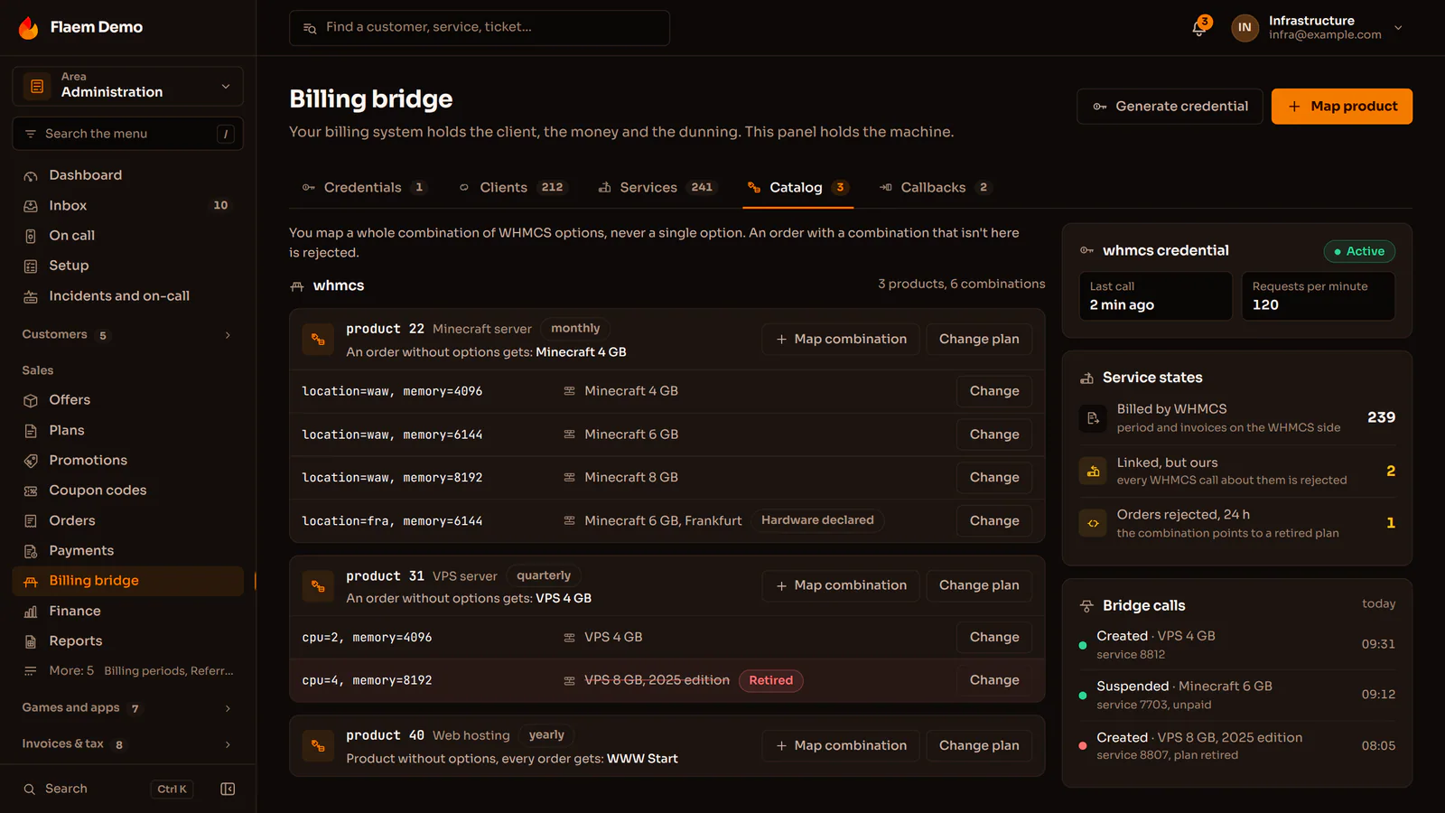Switch to the Services tab
The width and height of the screenshot is (1445, 813).
coord(657,187)
